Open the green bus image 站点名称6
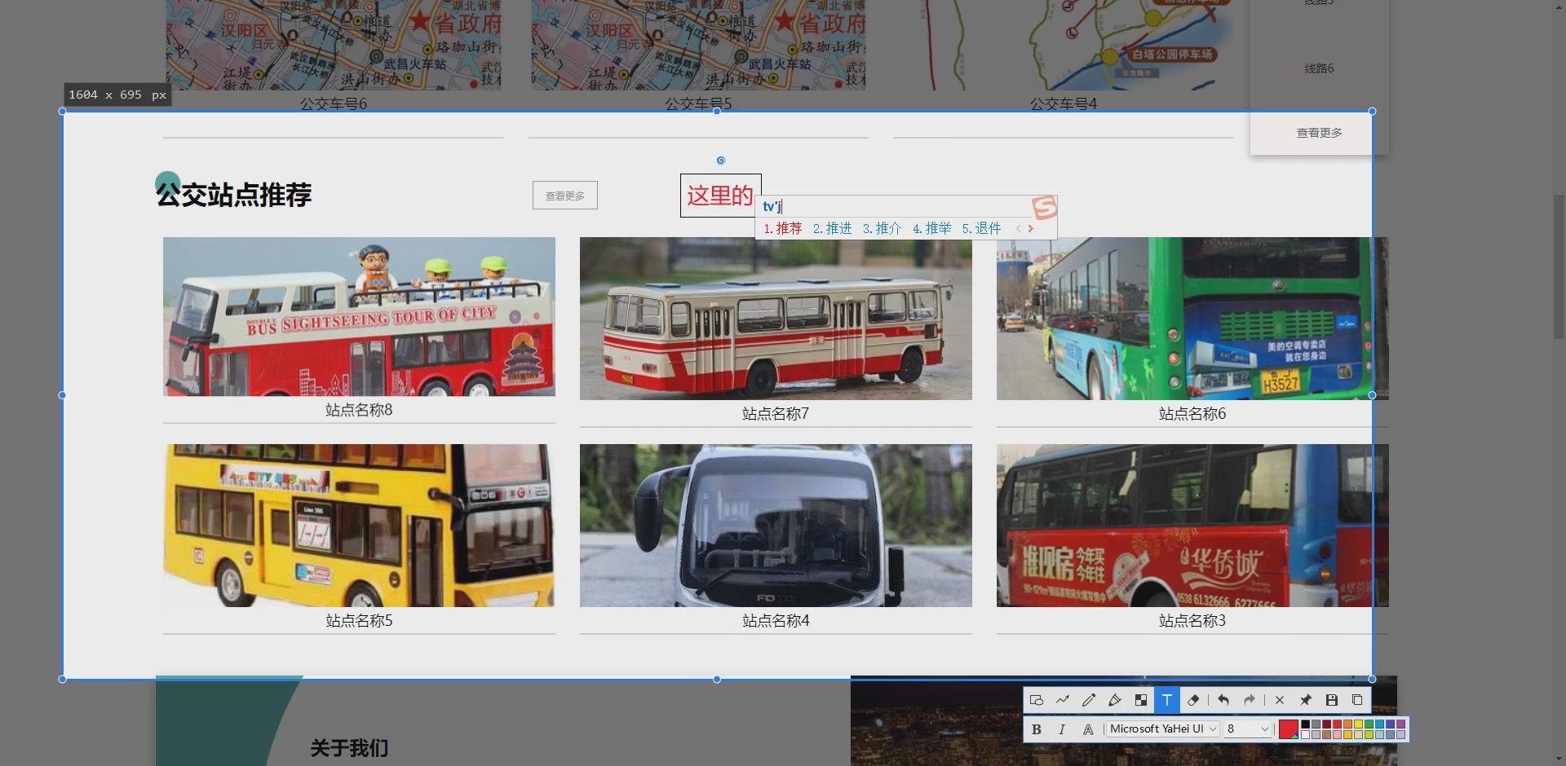 tap(1192, 319)
